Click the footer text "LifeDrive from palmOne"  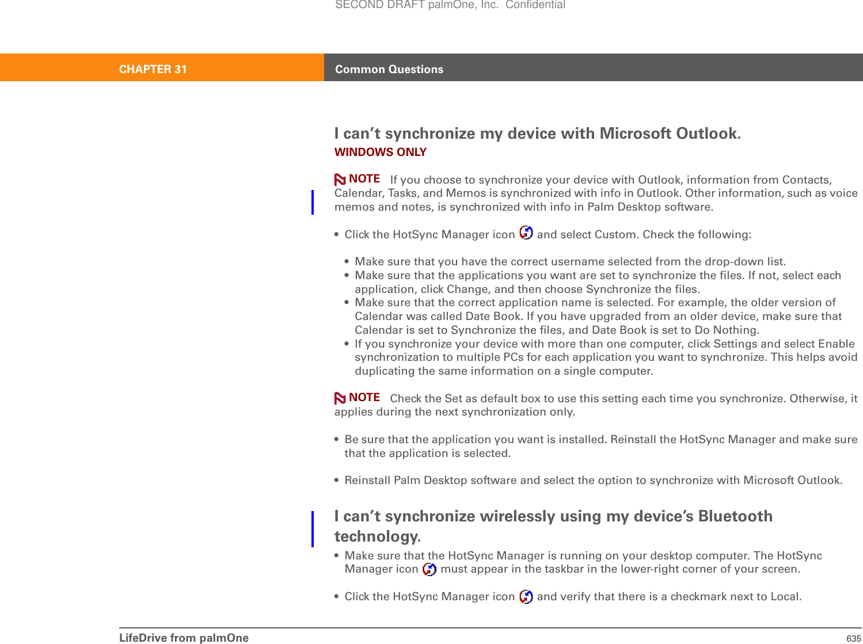click(184, 638)
